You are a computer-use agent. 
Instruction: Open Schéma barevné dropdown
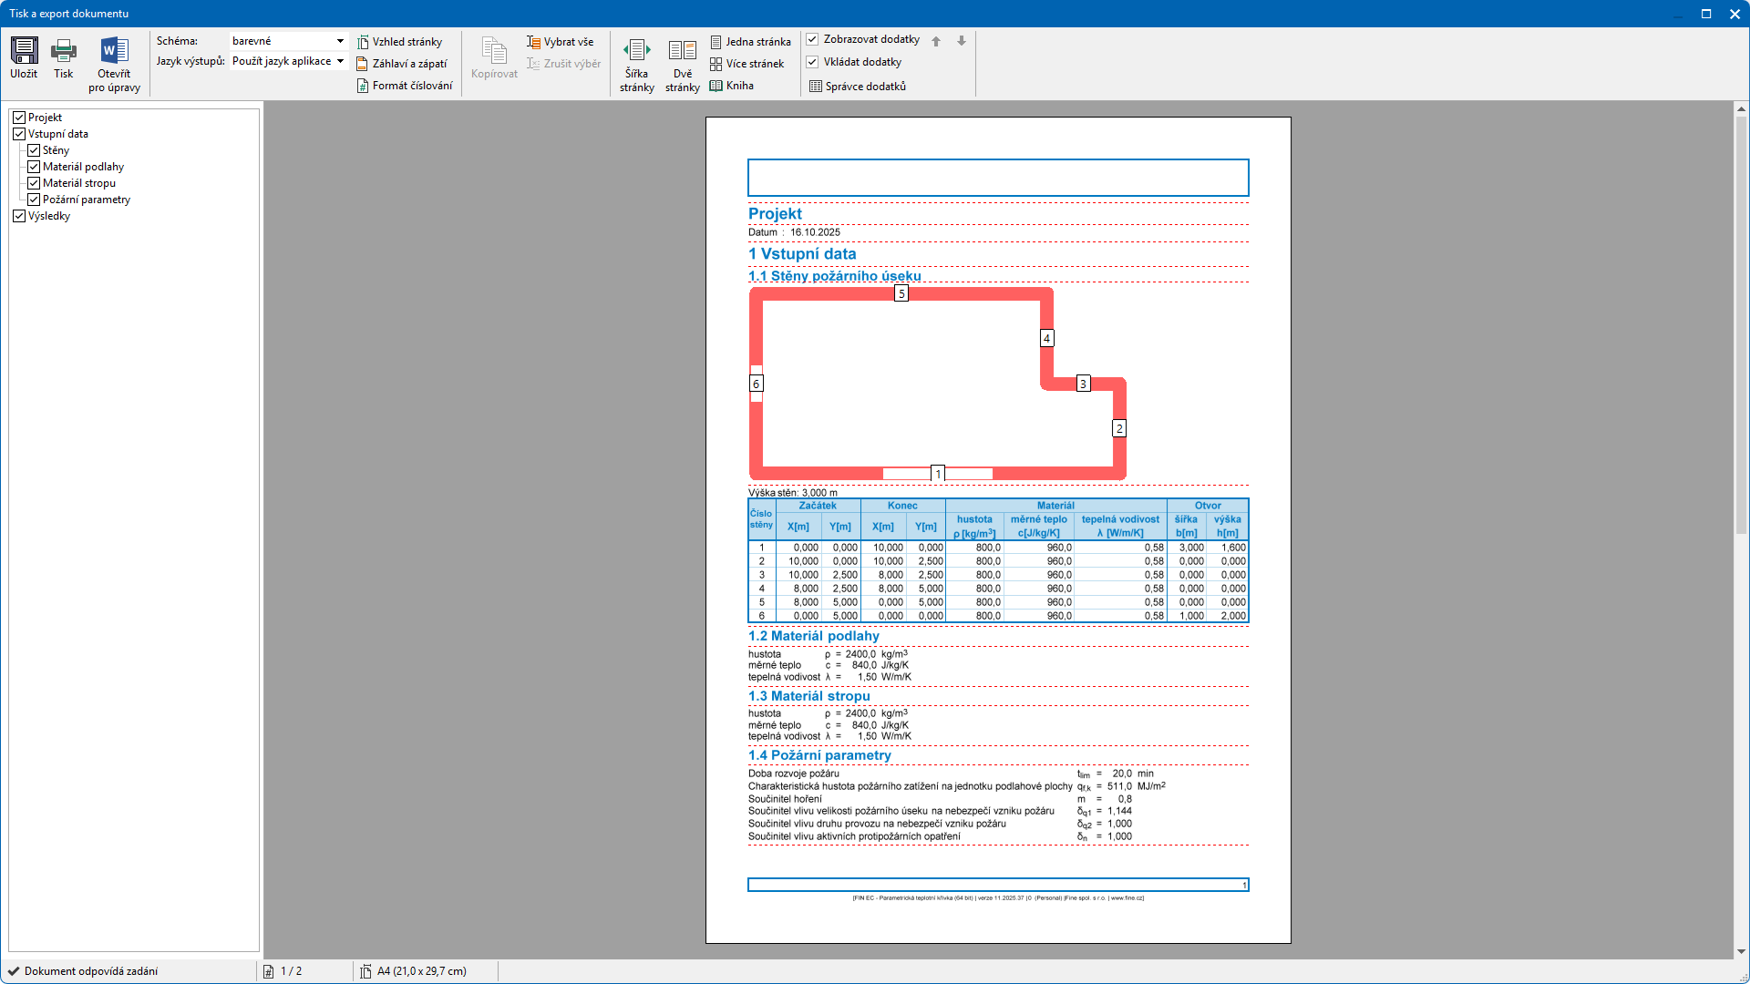tap(340, 41)
